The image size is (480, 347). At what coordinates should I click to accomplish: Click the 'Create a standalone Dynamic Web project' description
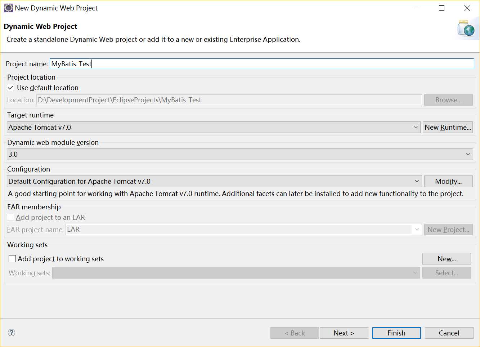point(153,39)
